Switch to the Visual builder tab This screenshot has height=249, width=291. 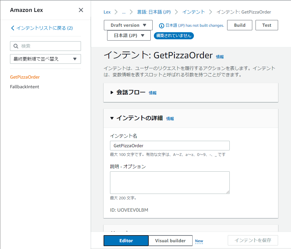(x=170, y=241)
